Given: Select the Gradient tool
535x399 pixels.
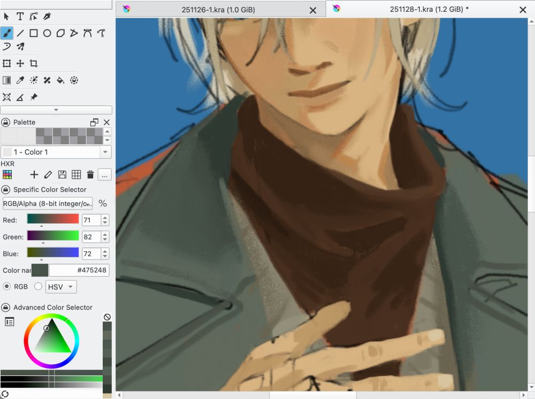Looking at the screenshot, I should [6, 80].
